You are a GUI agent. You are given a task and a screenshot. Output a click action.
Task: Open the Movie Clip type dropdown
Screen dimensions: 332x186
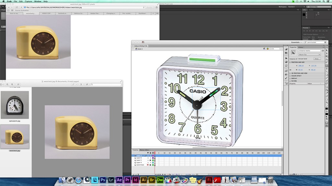point(310,55)
